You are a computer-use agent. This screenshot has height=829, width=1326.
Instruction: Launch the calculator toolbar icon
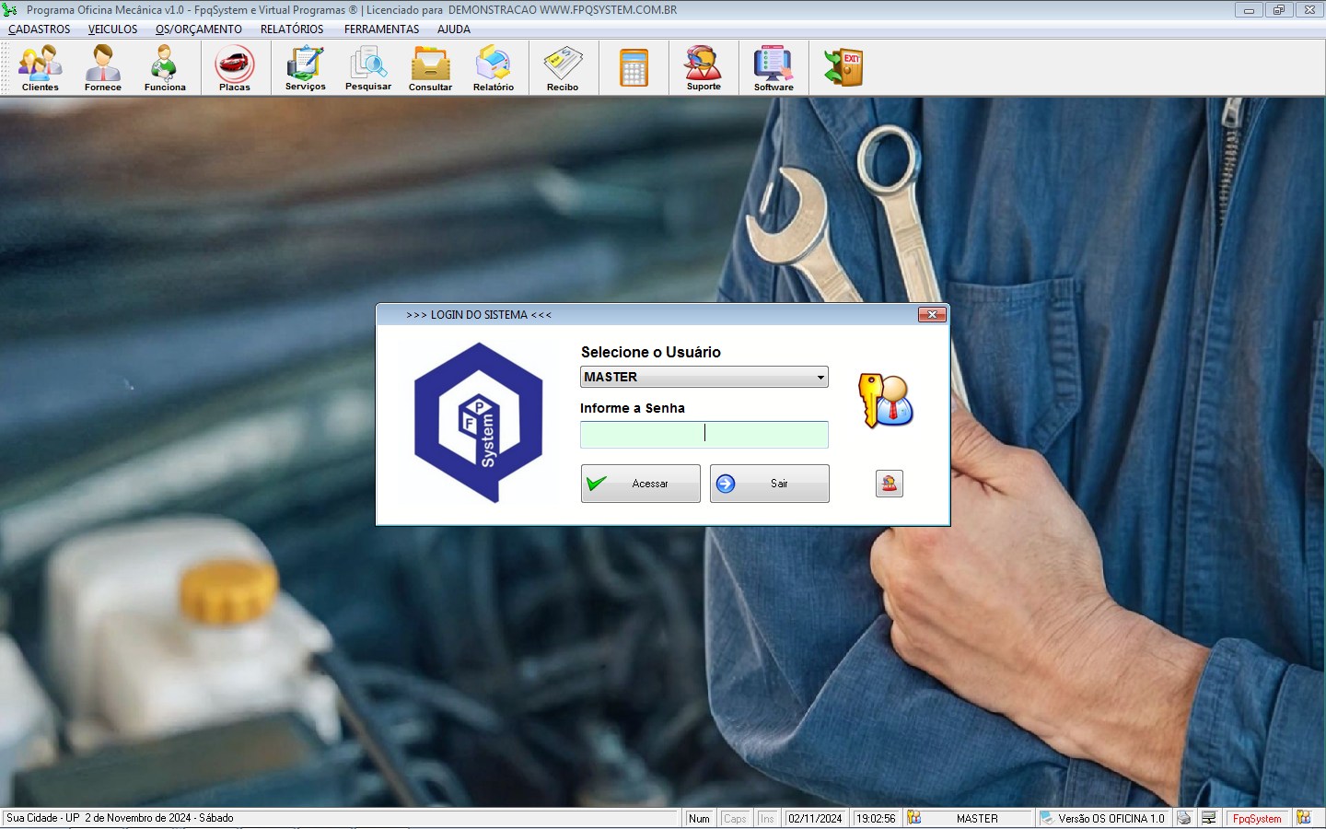tap(634, 68)
